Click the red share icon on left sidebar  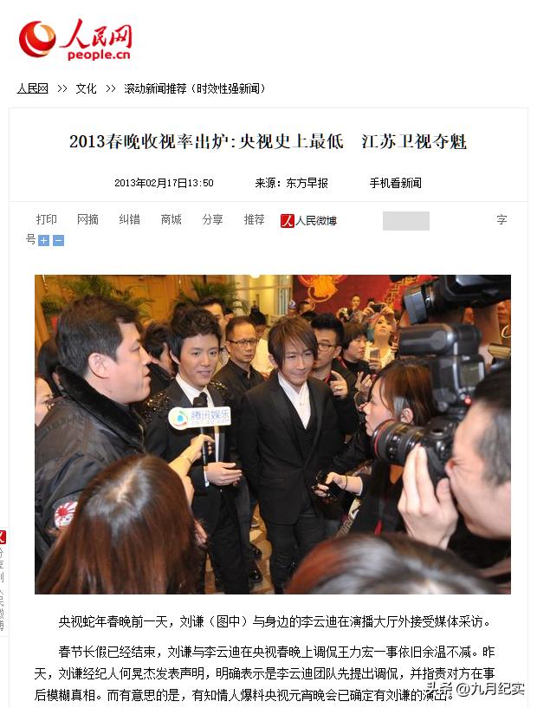coord(3,537)
